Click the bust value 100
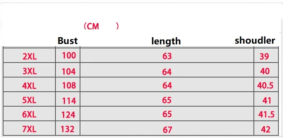 click(69, 55)
